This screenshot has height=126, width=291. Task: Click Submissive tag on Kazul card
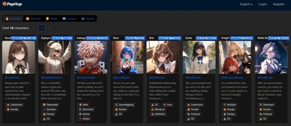14,105
